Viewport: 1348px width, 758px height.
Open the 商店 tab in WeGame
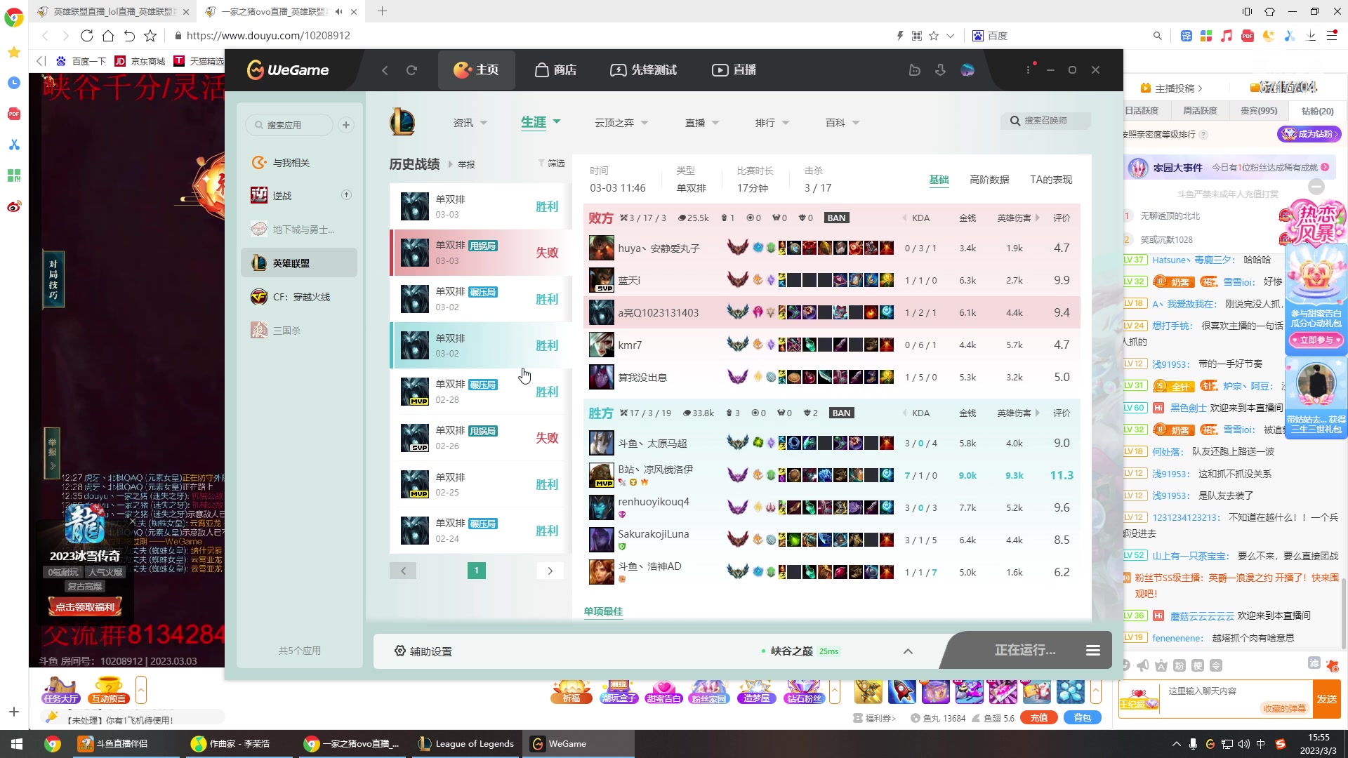click(x=555, y=70)
